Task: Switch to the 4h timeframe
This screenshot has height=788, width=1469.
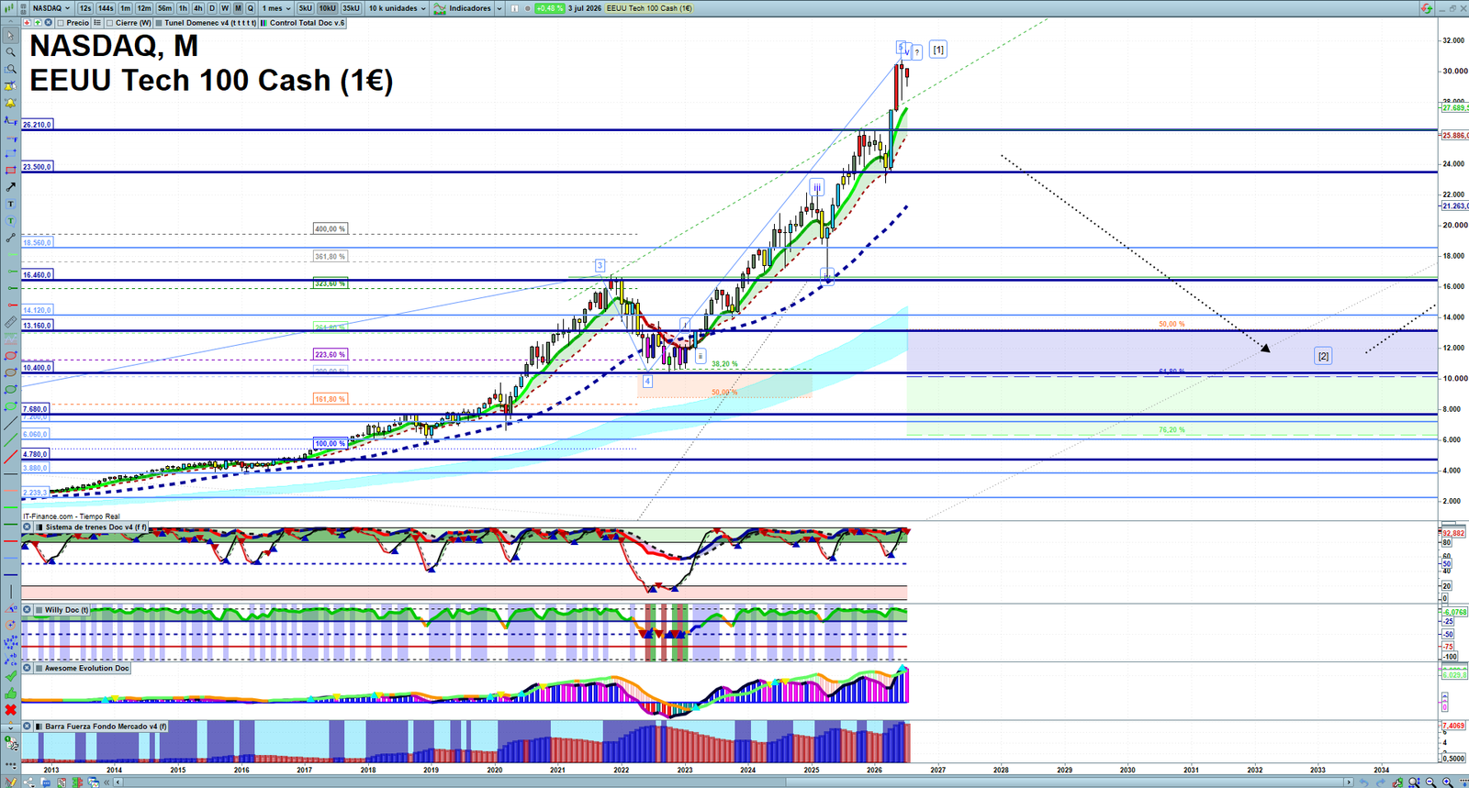Action: pyautogui.click(x=197, y=8)
